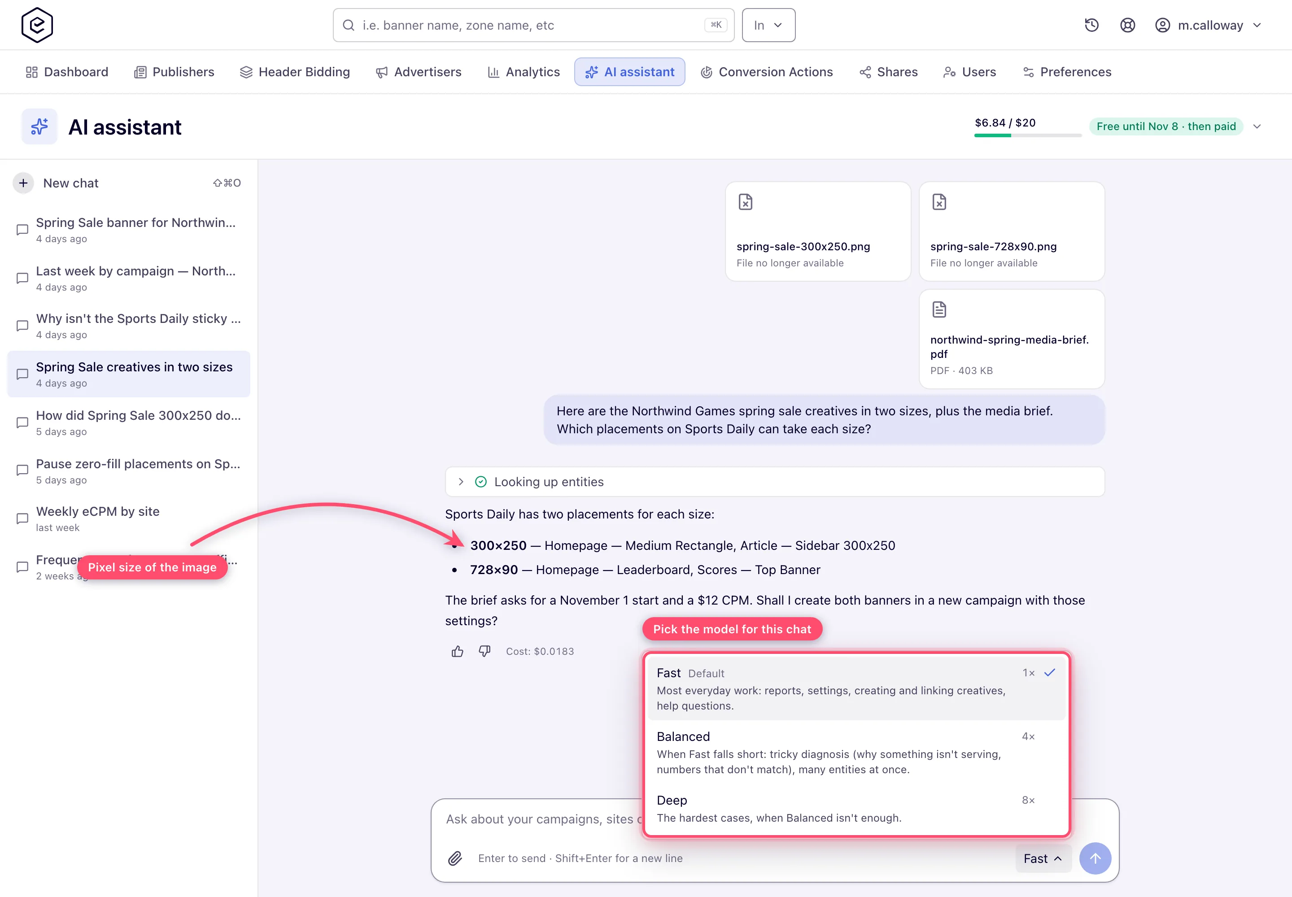Open chat 'How did Spring Sale 300x250 do...'
Screen dimensions: 1292x897
pos(129,422)
